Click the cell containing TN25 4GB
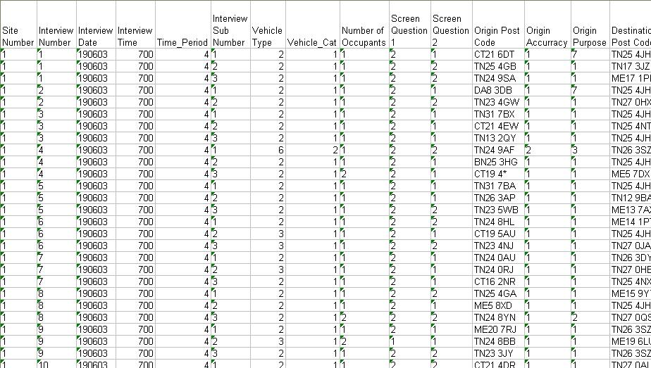The image size is (651, 368). click(x=499, y=66)
